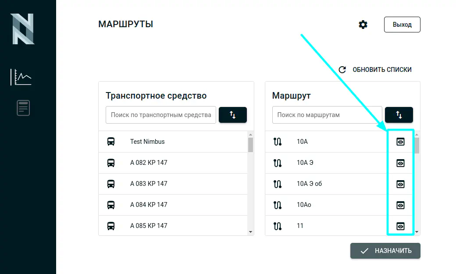Click the bus icon for А 084 КР 147
Viewport: 456px width, 274px height.
[x=111, y=205]
